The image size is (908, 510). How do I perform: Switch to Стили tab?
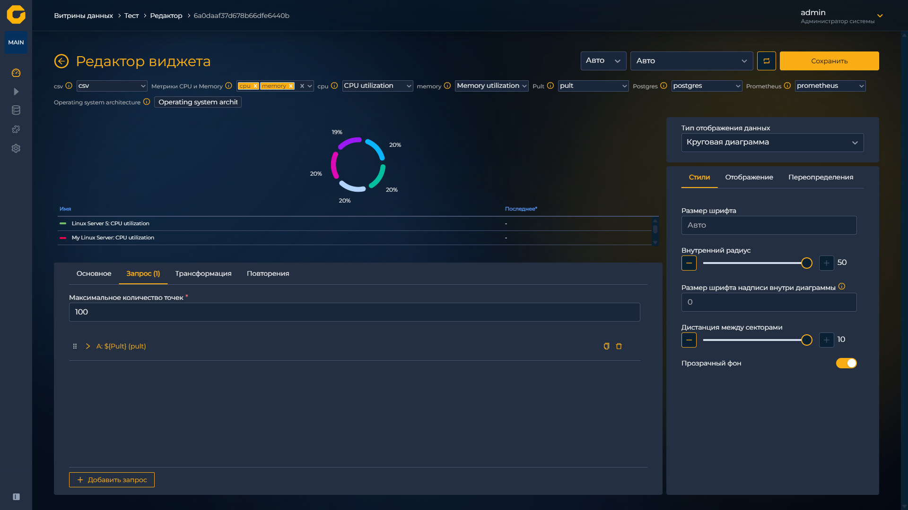699,178
